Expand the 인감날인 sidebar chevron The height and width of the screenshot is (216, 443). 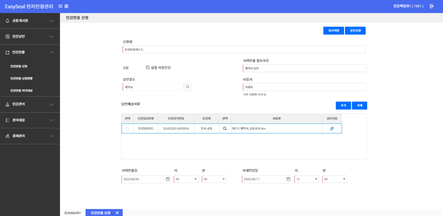click(x=52, y=37)
